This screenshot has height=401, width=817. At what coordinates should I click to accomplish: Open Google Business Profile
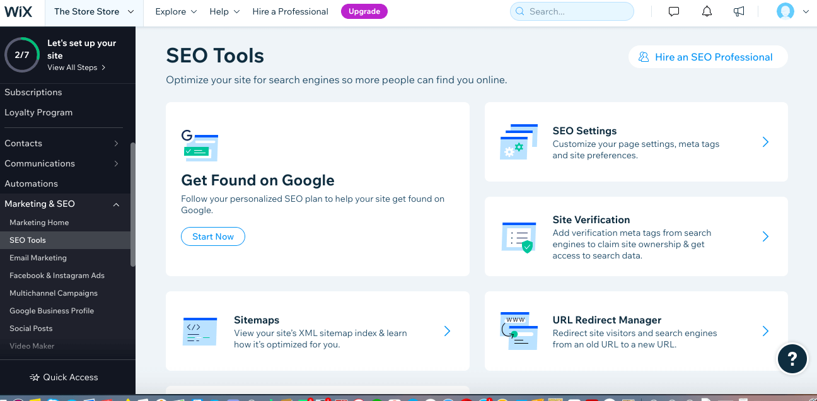52,311
